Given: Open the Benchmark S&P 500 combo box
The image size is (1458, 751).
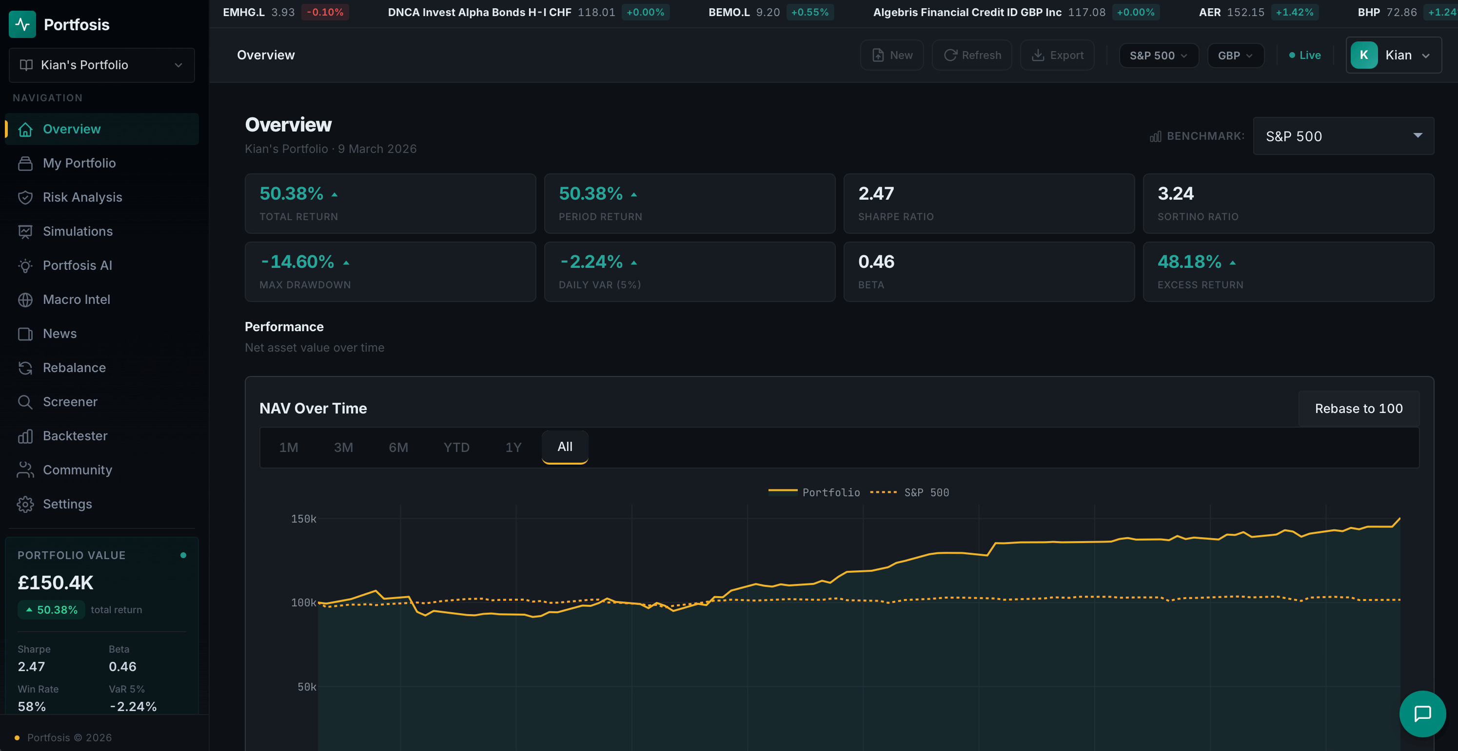Looking at the screenshot, I should coord(1342,136).
